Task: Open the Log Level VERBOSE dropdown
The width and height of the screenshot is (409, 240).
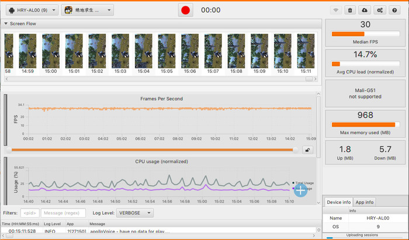Action: 135,213
